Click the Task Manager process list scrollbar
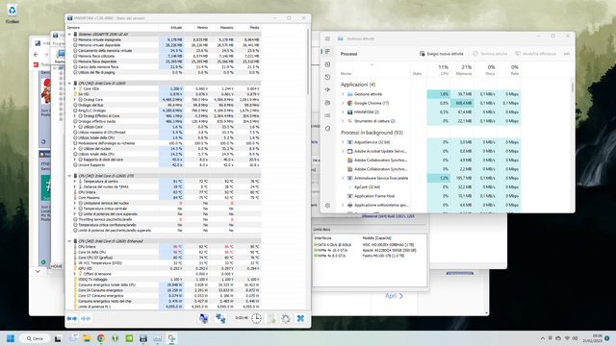The height and width of the screenshot is (346, 616). click(x=573, y=87)
